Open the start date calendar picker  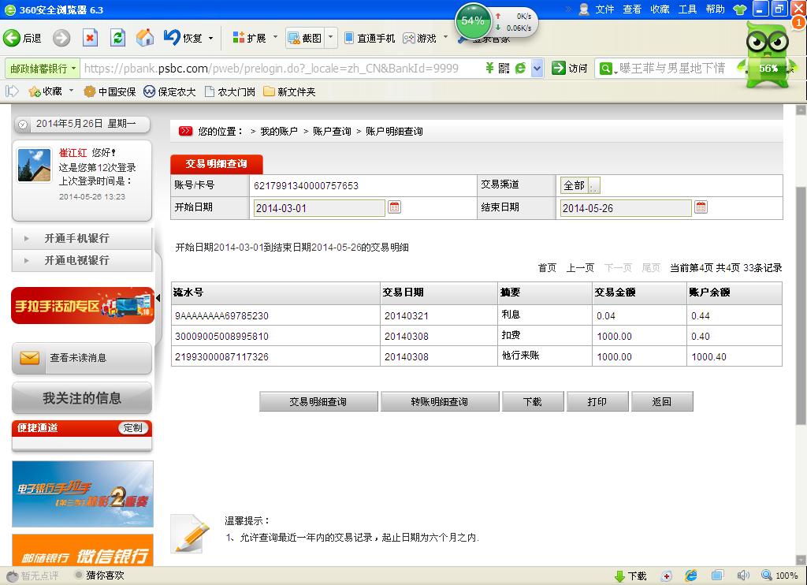coord(395,207)
